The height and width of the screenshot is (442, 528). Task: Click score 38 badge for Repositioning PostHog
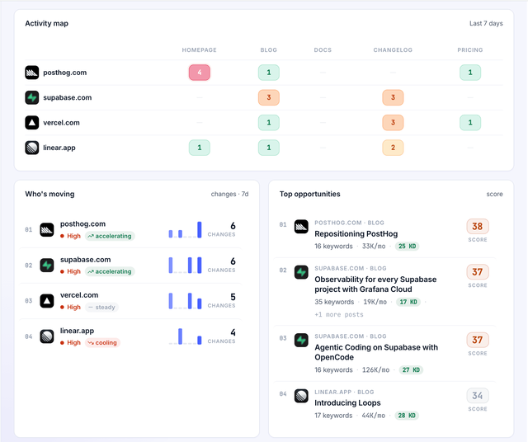point(478,226)
